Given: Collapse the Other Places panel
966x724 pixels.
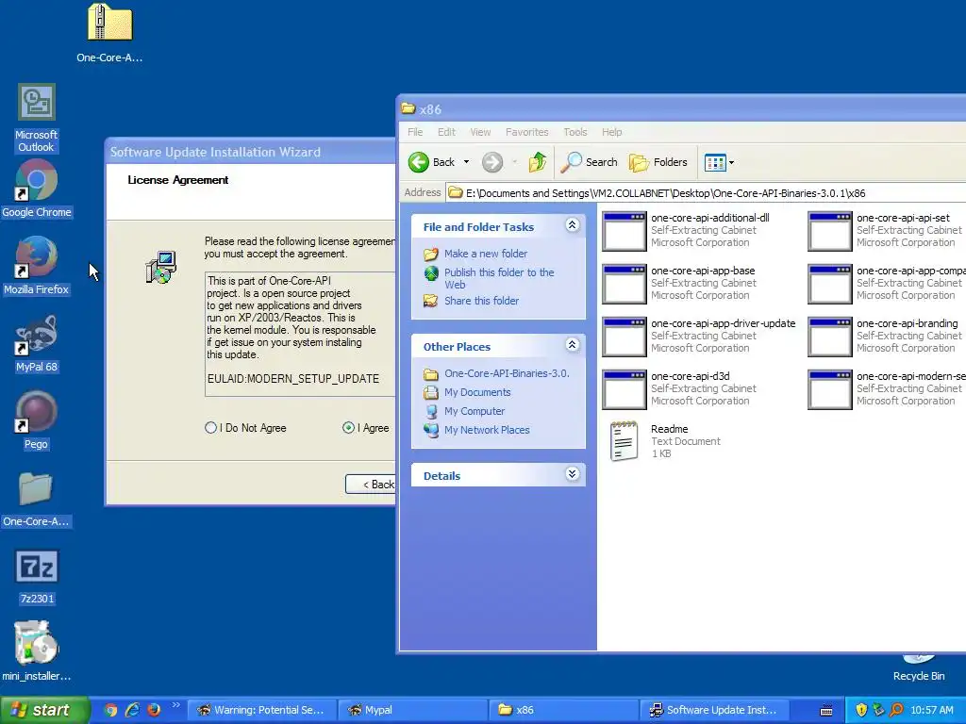Looking at the screenshot, I should coord(572,345).
